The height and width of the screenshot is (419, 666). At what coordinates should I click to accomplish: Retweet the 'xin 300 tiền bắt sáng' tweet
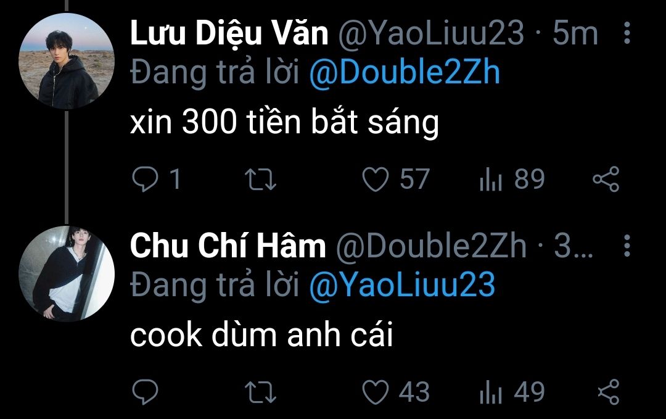tap(260, 179)
